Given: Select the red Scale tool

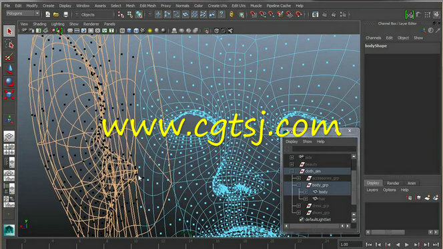Looking at the screenshot, I should (9, 95).
